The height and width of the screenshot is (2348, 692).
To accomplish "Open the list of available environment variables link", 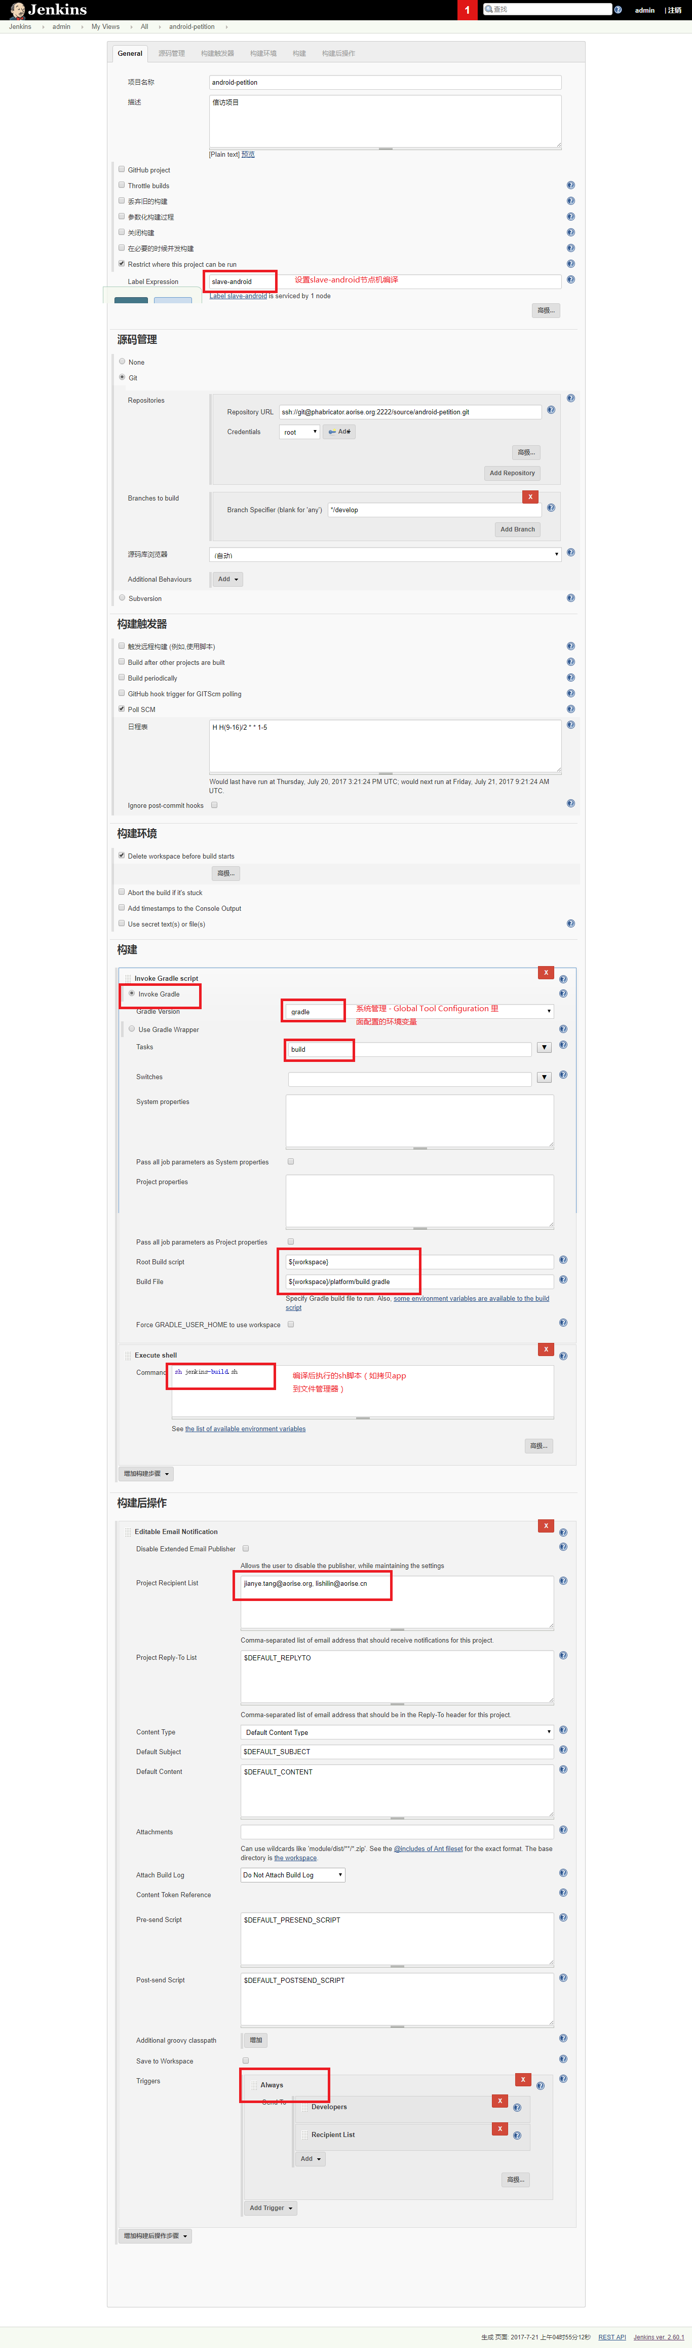I will [245, 1428].
